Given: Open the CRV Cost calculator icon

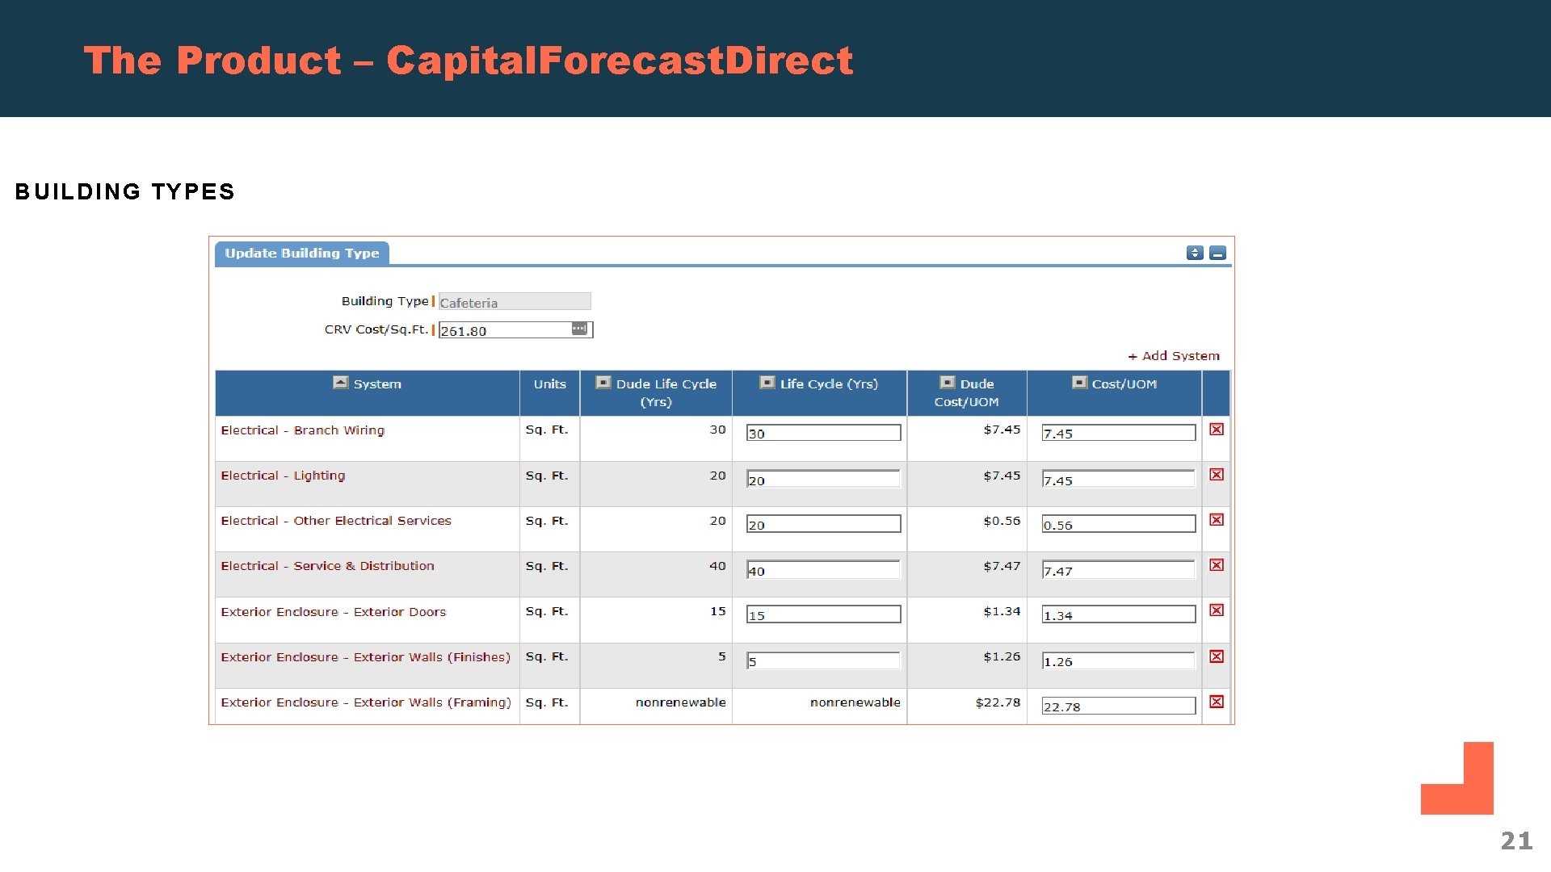Looking at the screenshot, I should 579,329.
